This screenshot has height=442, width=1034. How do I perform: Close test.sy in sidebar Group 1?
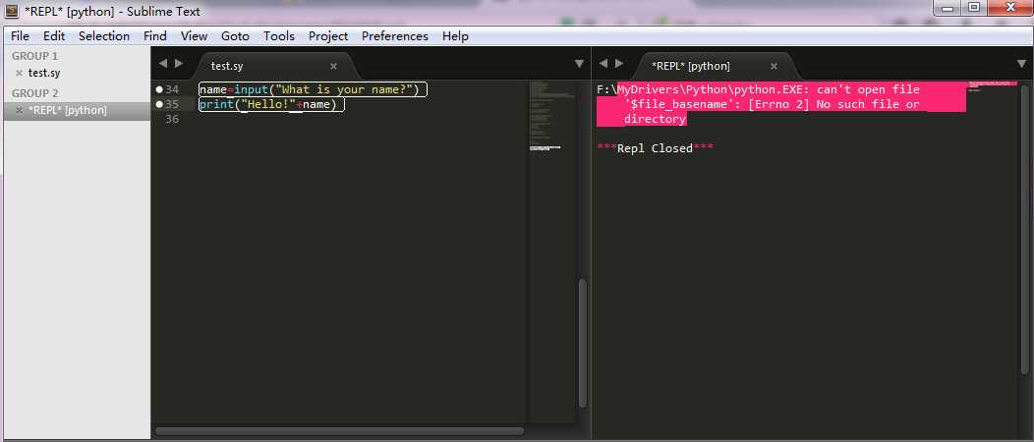click(x=19, y=73)
